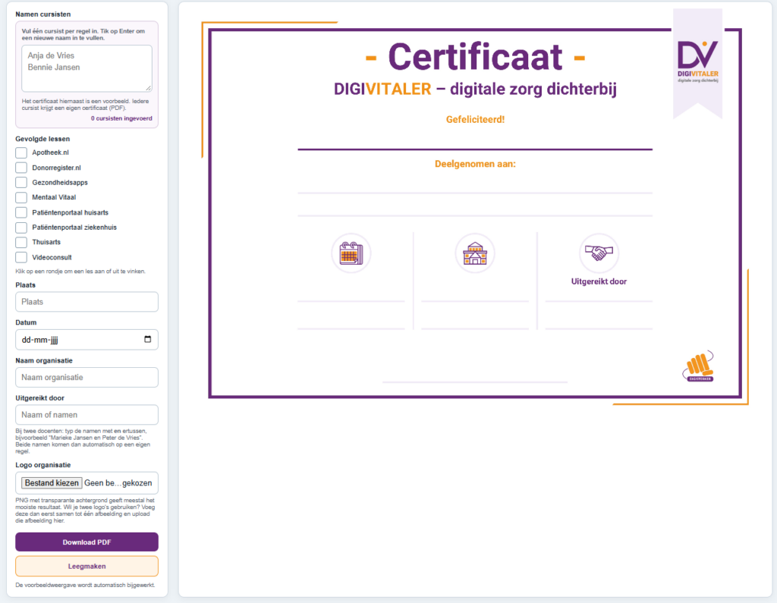The width and height of the screenshot is (777, 603).
Task: Click the '0 cursisten ingevoerd' counter text
Action: point(121,118)
